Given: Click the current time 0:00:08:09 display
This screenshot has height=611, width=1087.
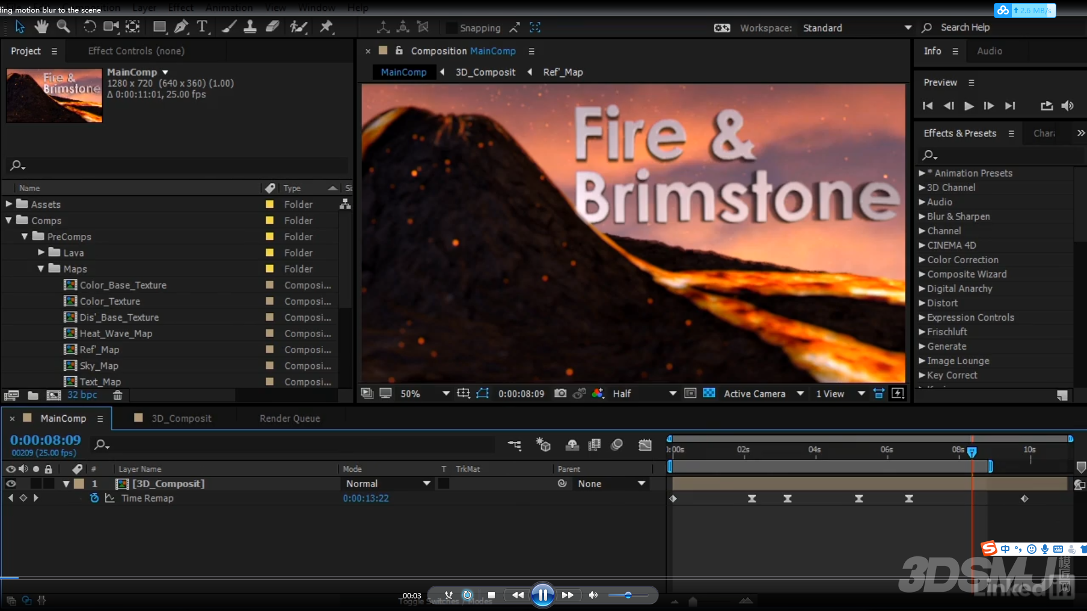Looking at the screenshot, I should coord(46,440).
